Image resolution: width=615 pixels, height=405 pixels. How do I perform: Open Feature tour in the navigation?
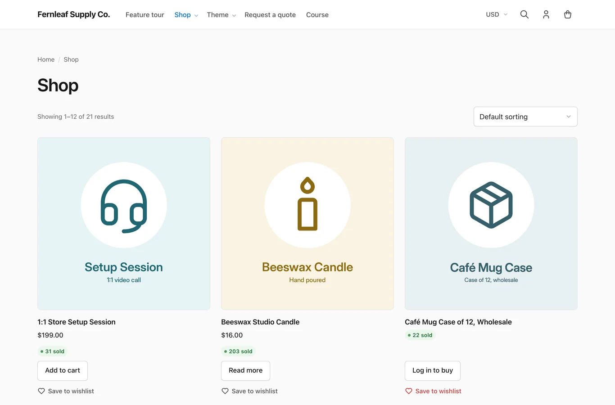(x=145, y=15)
